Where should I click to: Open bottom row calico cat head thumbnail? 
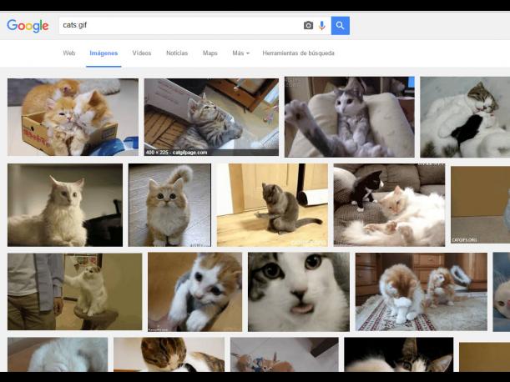click(x=169, y=354)
